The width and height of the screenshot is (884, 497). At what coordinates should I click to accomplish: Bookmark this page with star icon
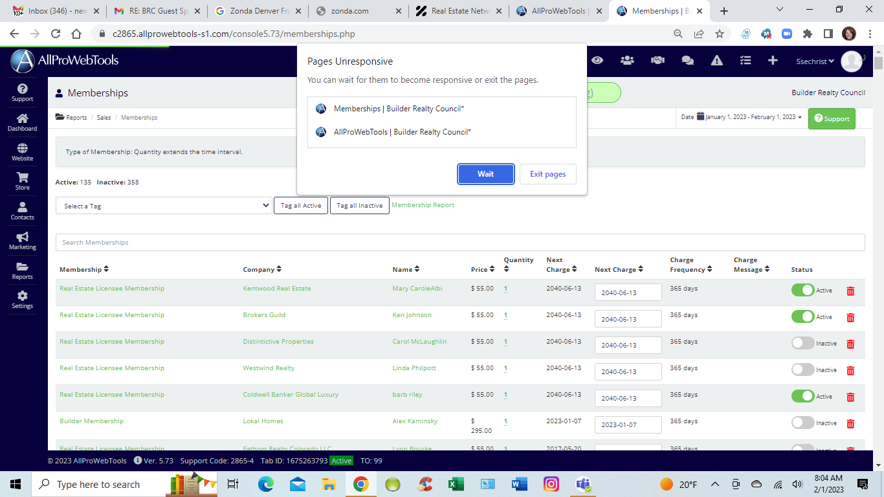click(720, 34)
